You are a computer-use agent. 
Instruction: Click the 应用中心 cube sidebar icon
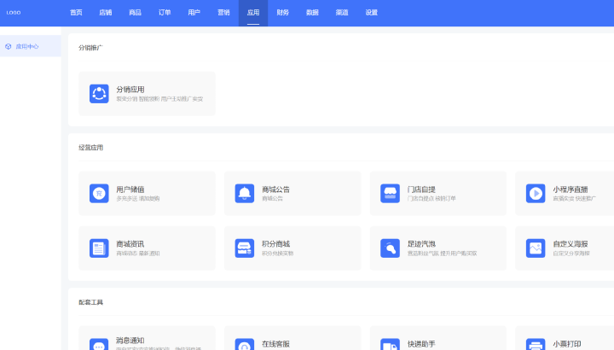pyautogui.click(x=9, y=46)
